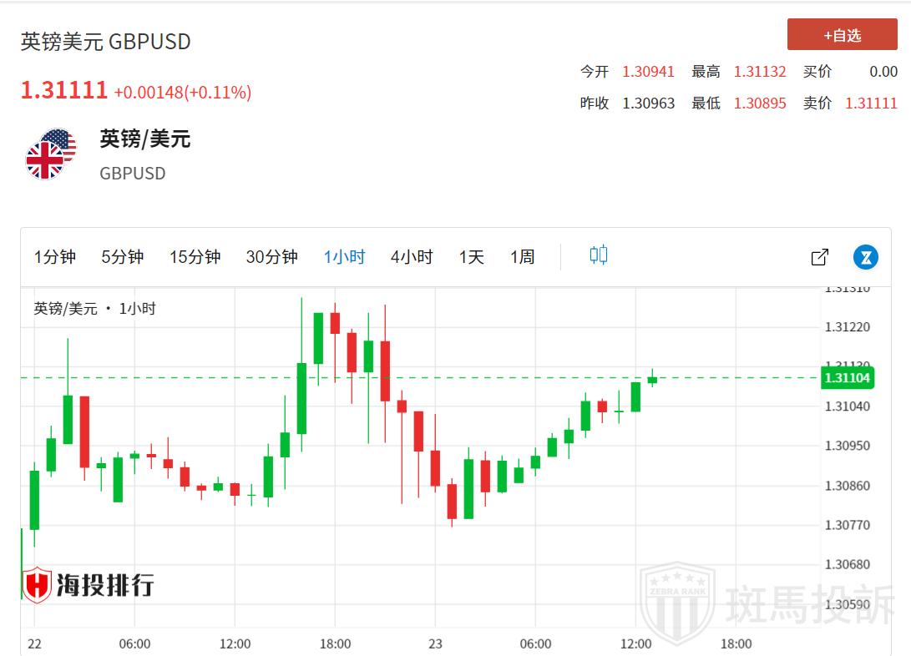Click the large red 1.31111 price quote
The height and width of the screenshot is (656, 911).
click(64, 91)
